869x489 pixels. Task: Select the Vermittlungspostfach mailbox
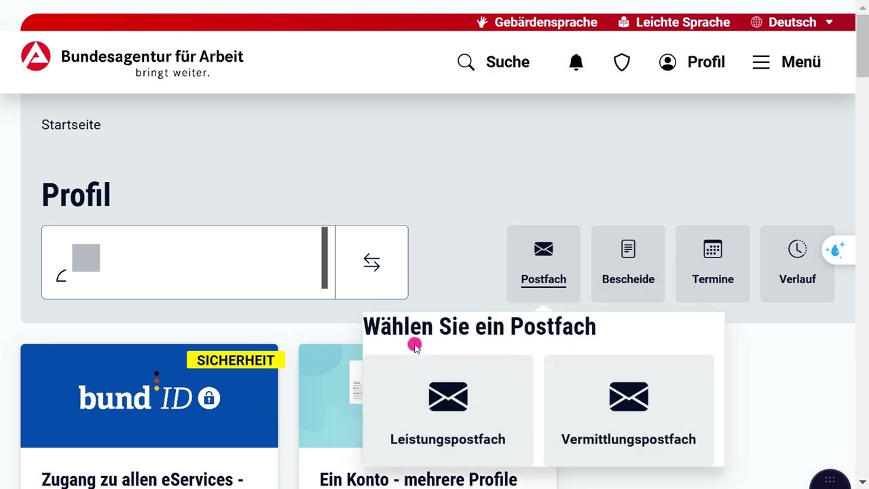click(x=629, y=410)
